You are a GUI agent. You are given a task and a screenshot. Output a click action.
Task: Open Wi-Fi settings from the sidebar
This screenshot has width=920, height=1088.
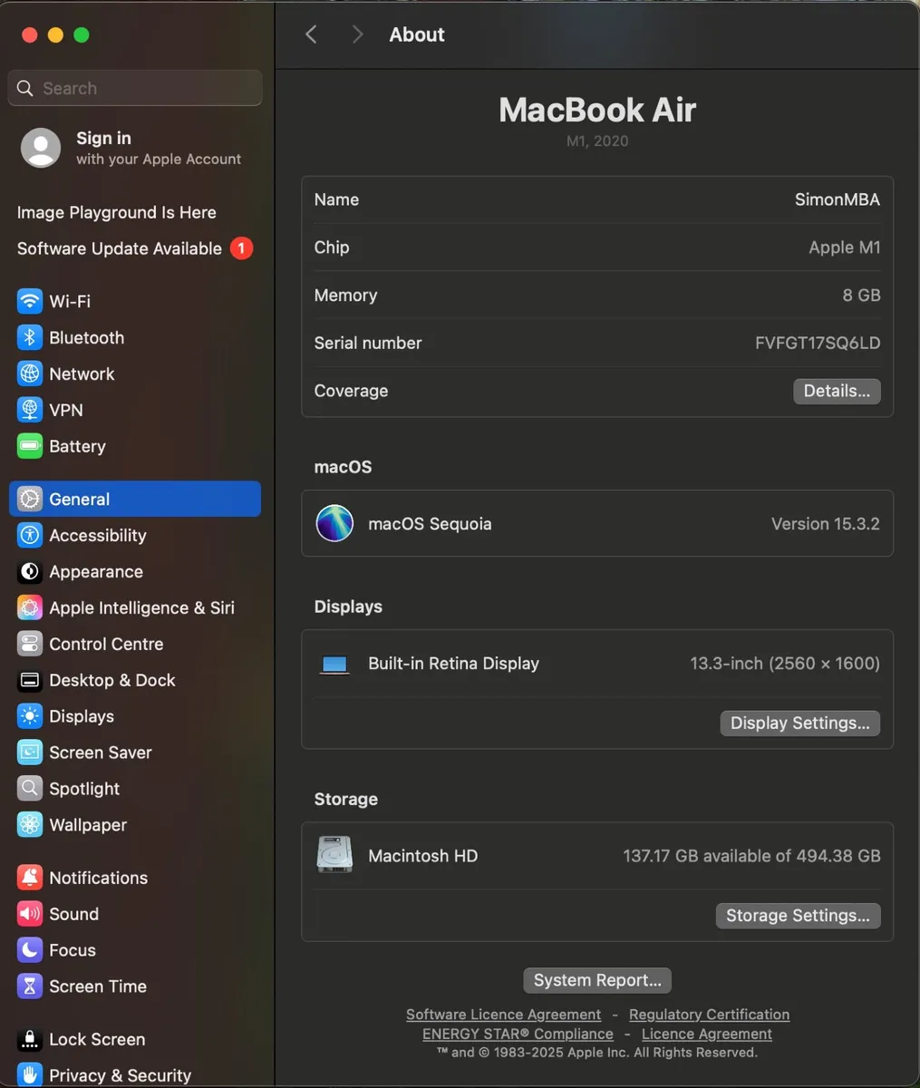click(x=68, y=301)
